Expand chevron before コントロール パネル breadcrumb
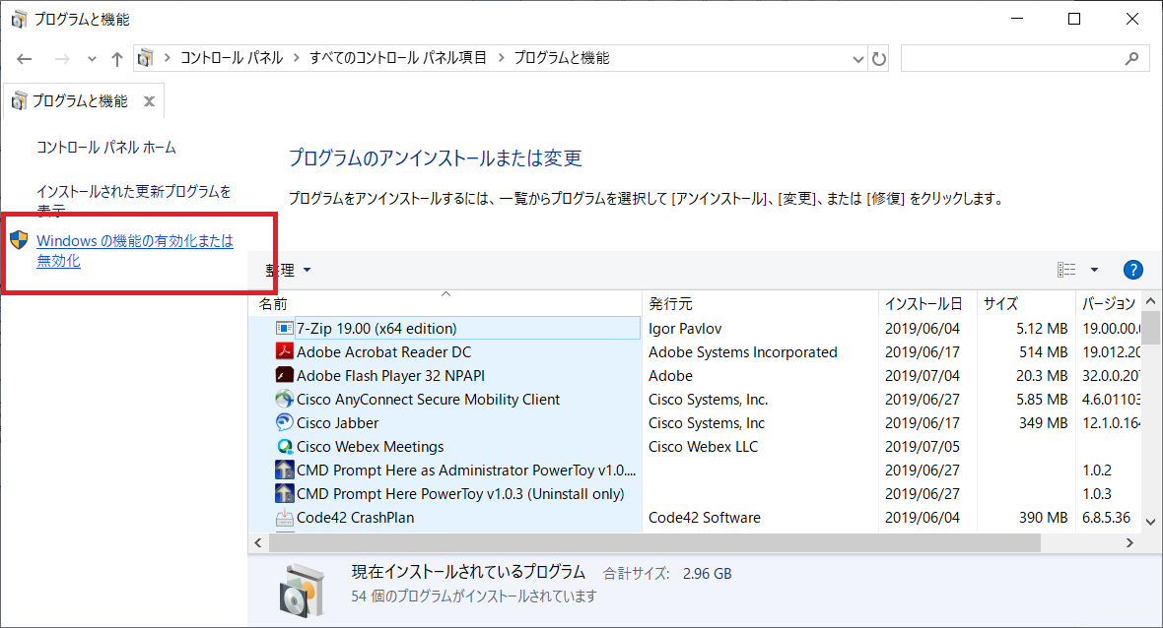This screenshot has width=1163, height=628. tap(168, 58)
